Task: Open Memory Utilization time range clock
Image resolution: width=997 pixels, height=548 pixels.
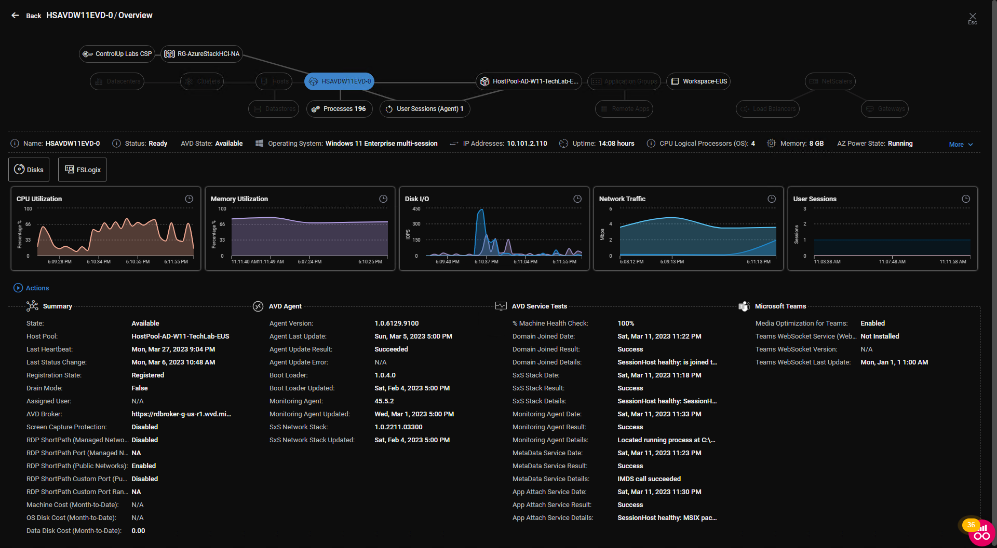Action: click(x=383, y=199)
